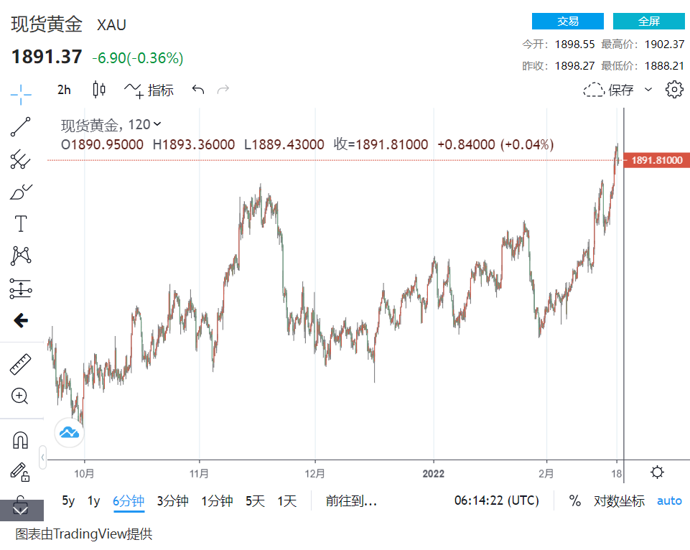
Task: Open chart settings gear in top toolbar
Action: click(x=673, y=90)
